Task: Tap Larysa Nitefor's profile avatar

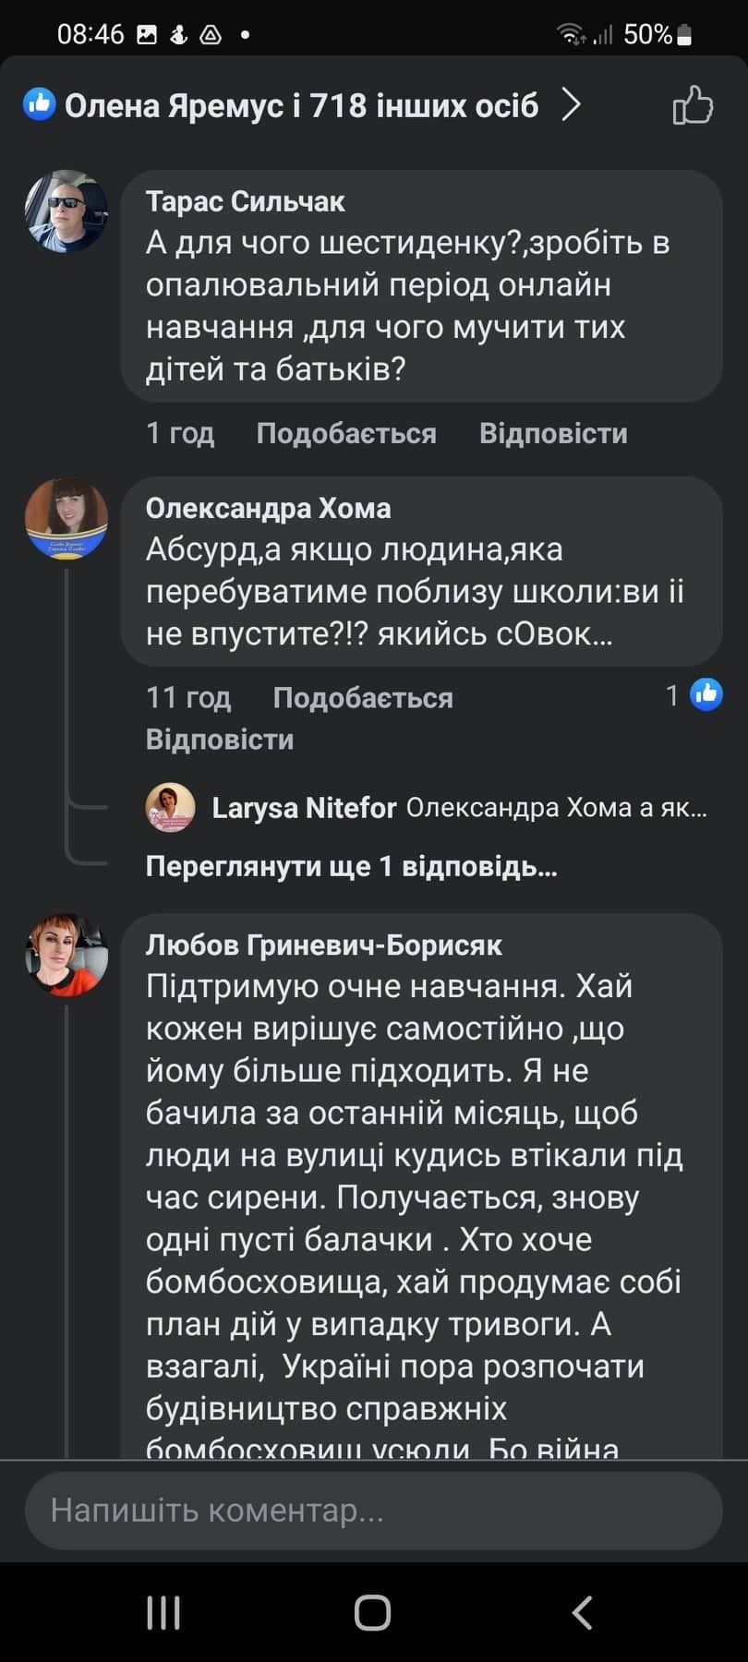Action: click(x=171, y=807)
